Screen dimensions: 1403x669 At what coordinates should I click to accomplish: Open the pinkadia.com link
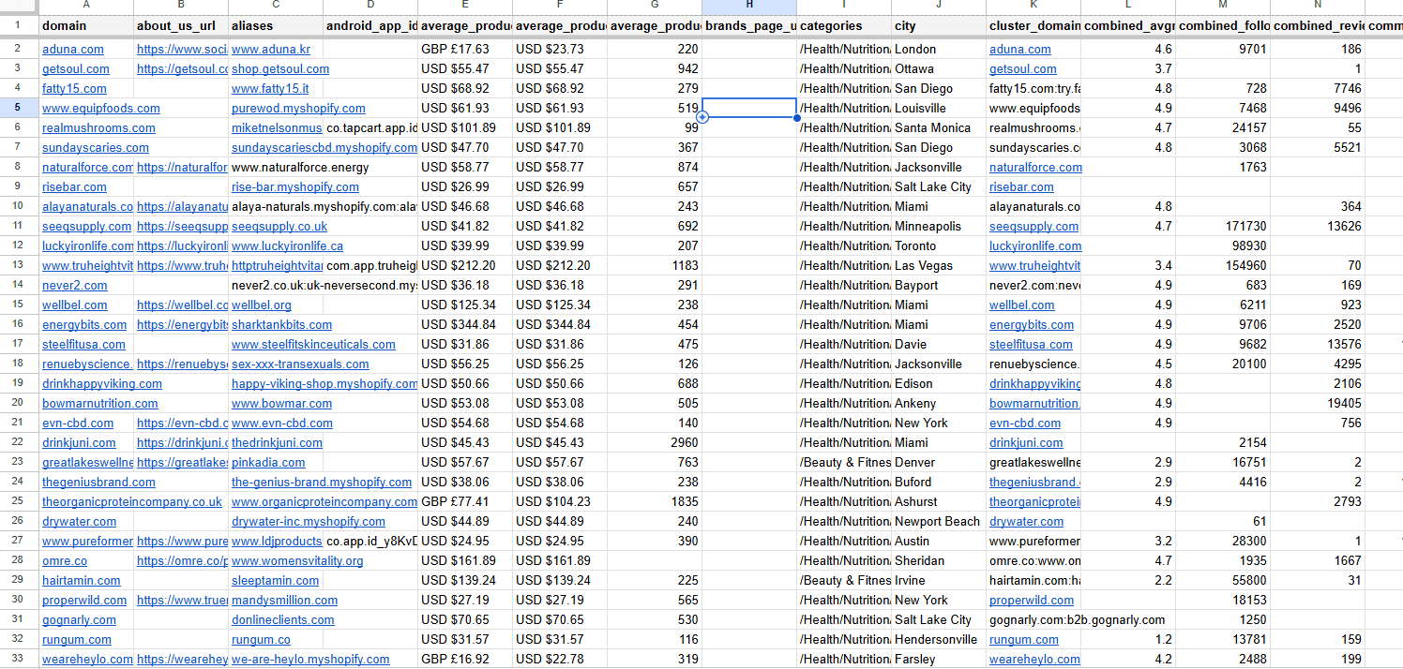point(268,462)
